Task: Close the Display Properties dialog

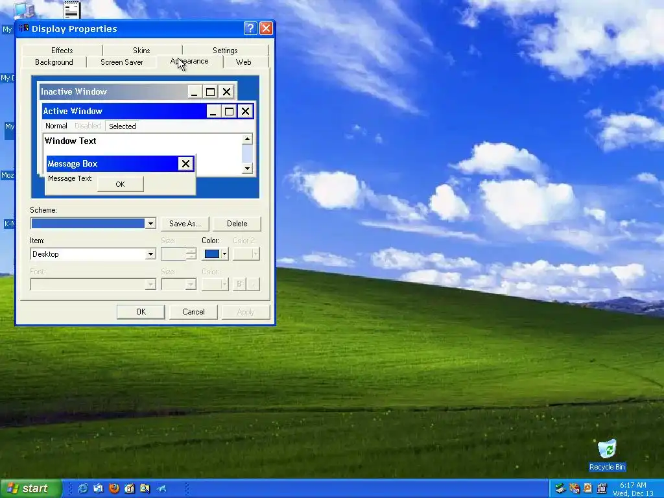Action: (x=266, y=29)
